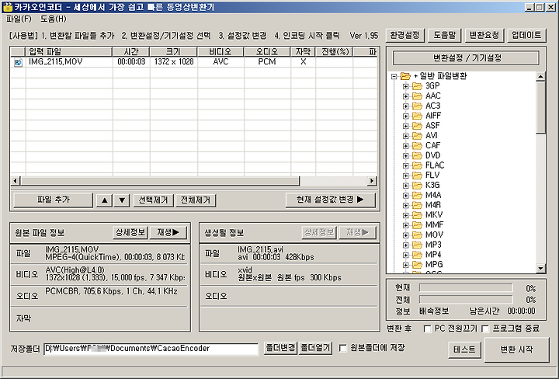Click the app icon in title bar
Screen dimensions: 559x379
pos(7,7)
